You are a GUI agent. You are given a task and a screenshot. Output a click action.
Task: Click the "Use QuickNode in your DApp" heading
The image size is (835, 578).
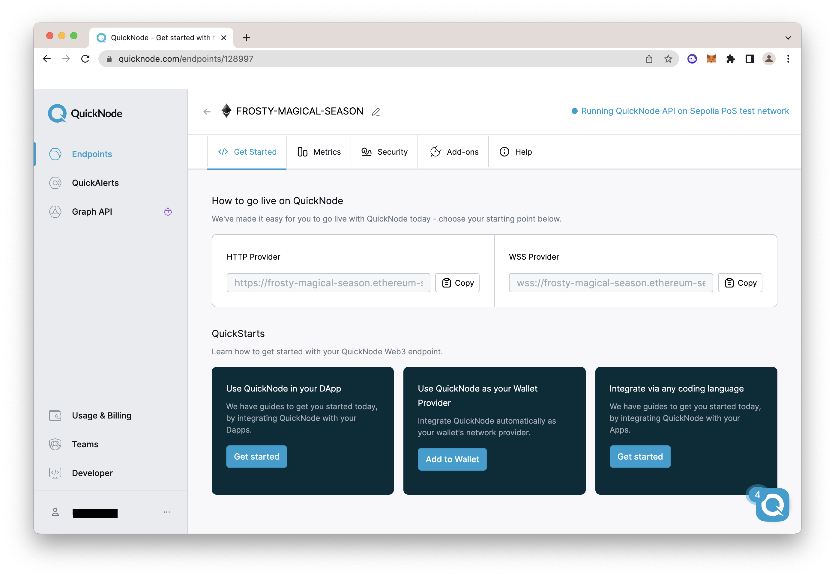pyautogui.click(x=283, y=388)
